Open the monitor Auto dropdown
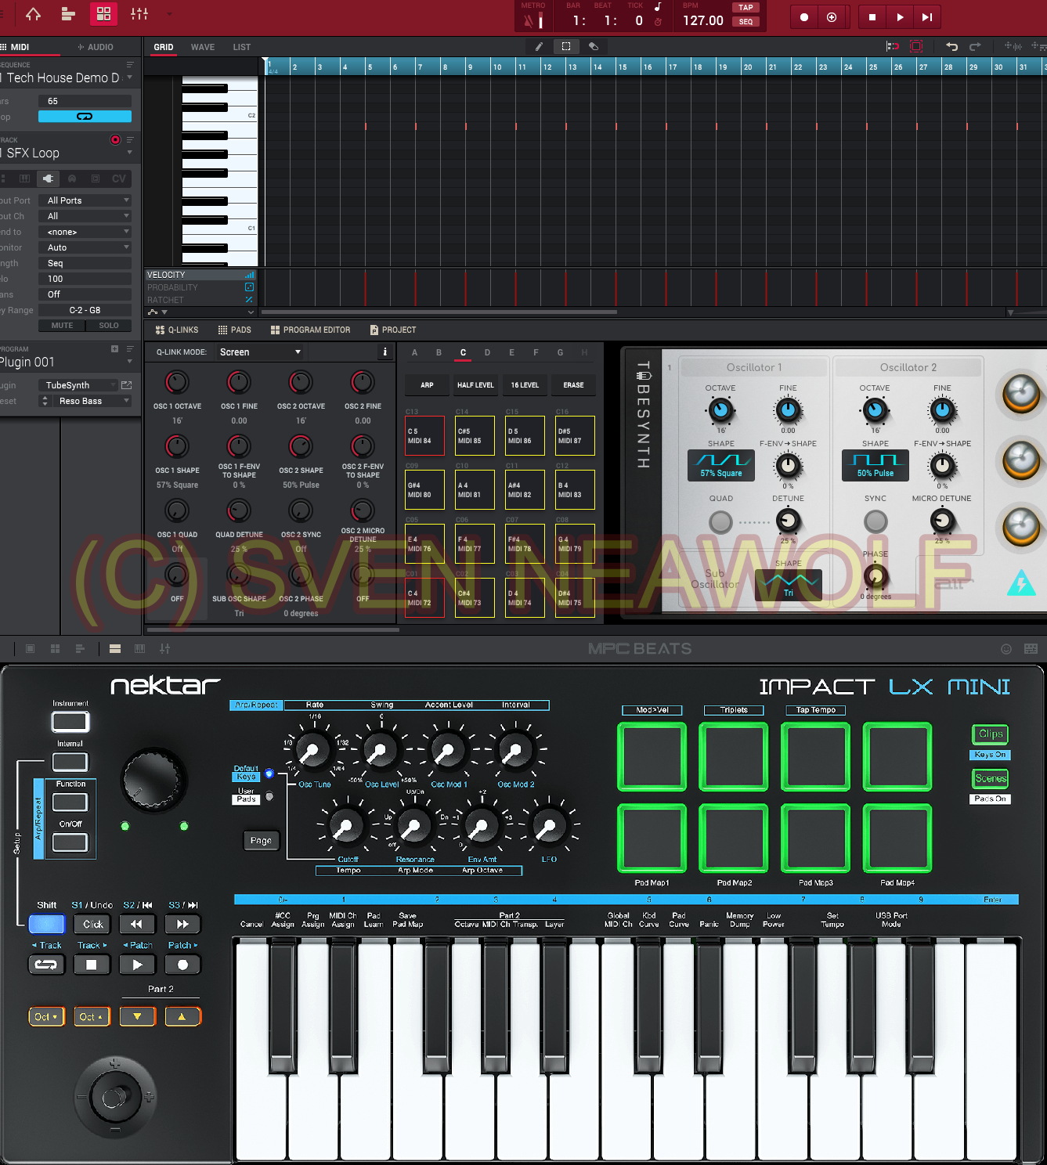Screen dimensions: 1047x1165 click(x=85, y=247)
